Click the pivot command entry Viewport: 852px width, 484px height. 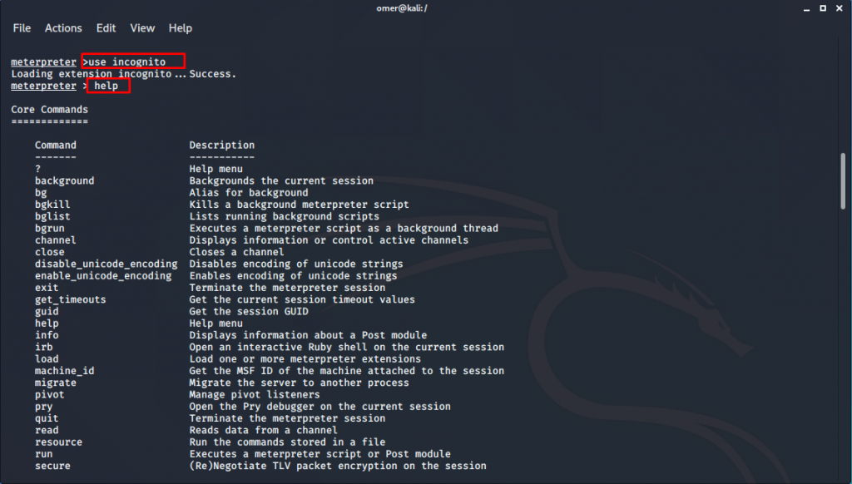coord(50,394)
